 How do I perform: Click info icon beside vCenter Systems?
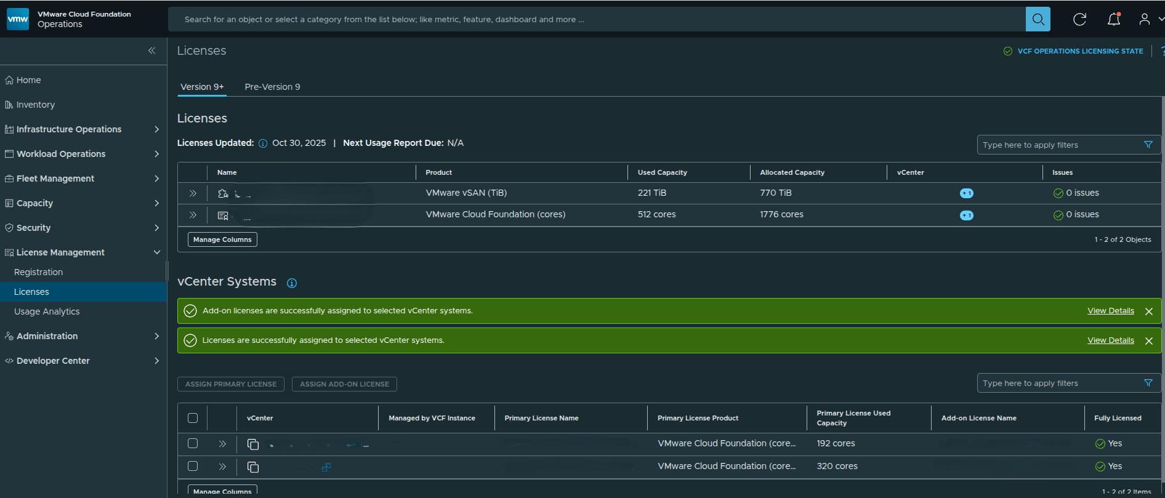click(x=292, y=283)
